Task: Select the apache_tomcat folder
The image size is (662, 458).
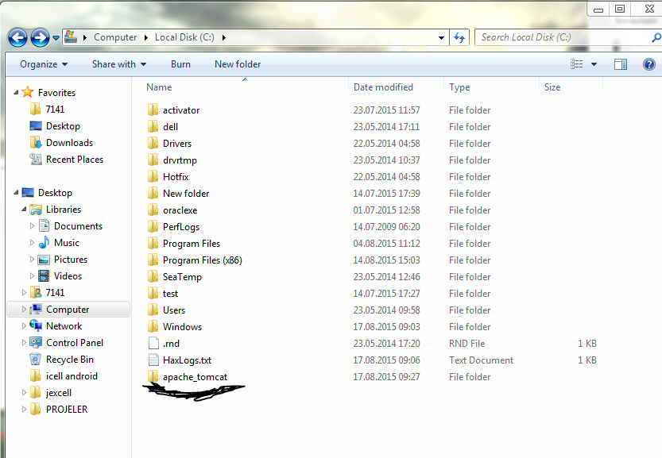Action: 188,377
